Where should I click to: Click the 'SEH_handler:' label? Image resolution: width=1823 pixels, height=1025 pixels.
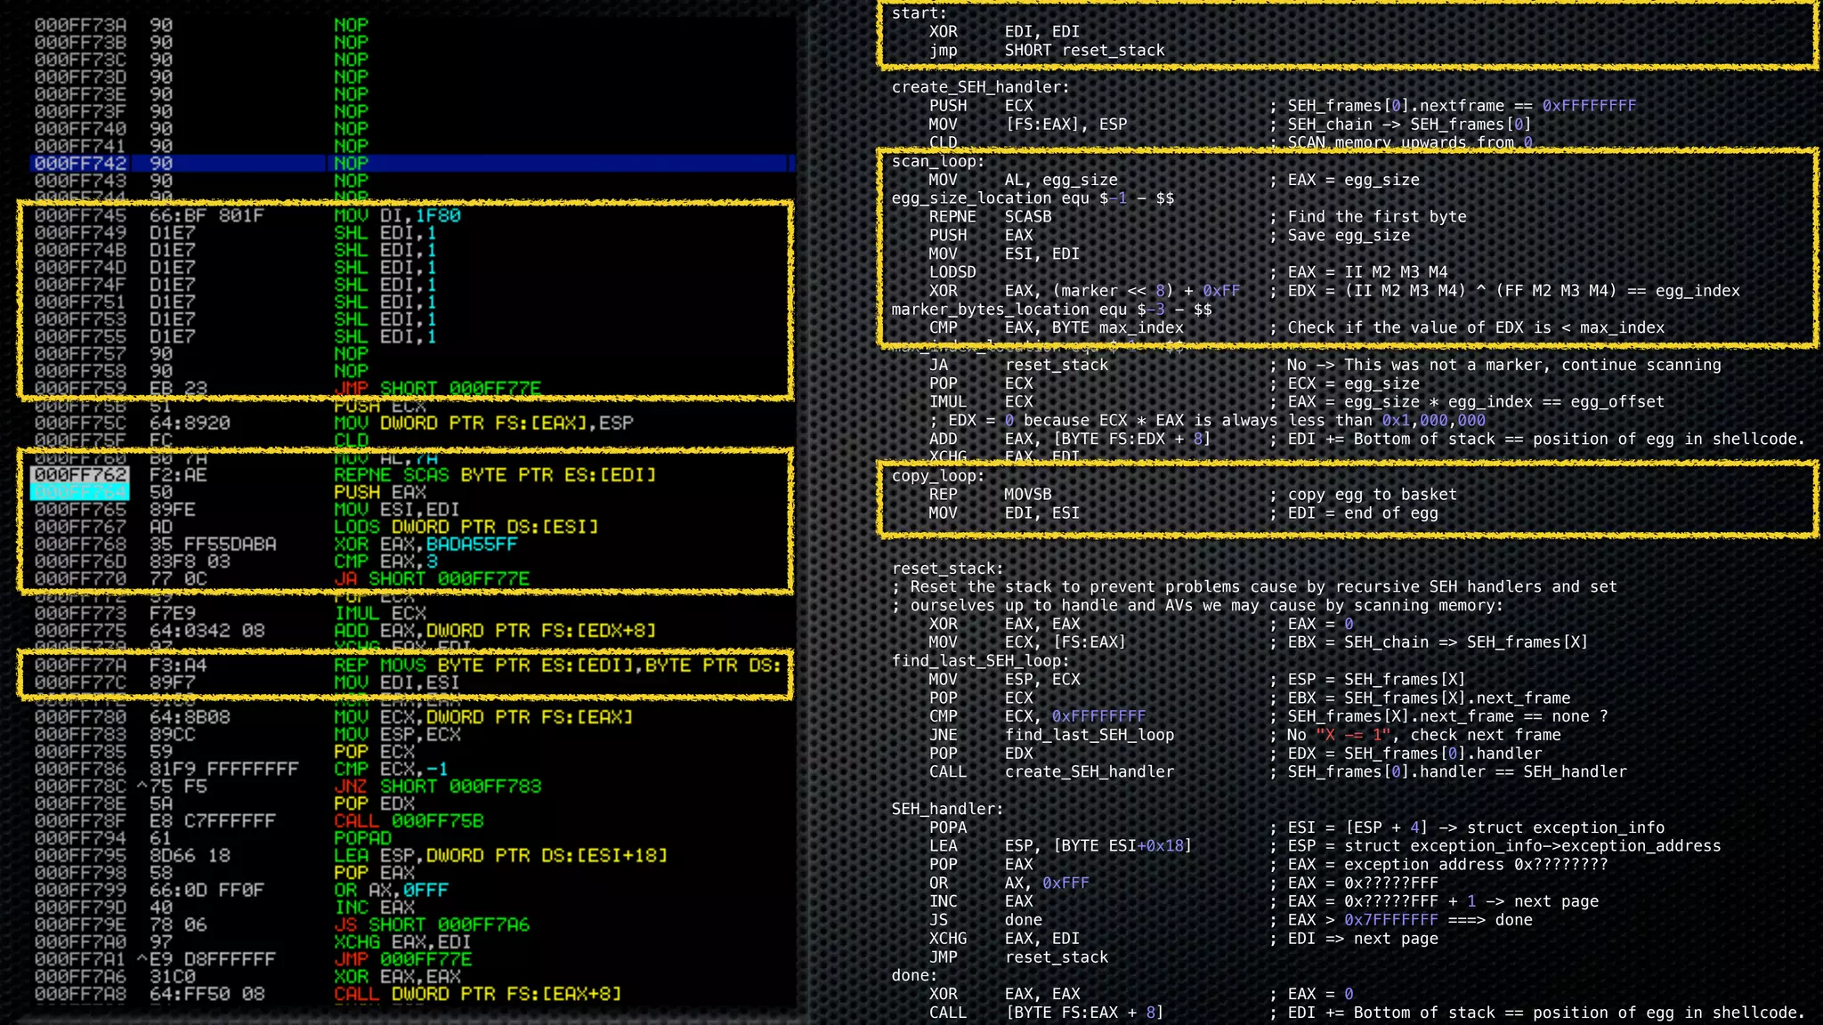[x=948, y=809]
